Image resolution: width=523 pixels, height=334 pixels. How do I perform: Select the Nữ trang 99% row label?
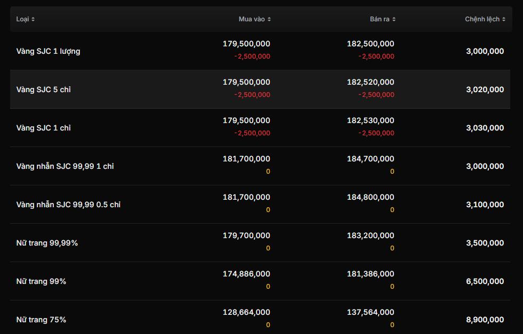(x=41, y=281)
